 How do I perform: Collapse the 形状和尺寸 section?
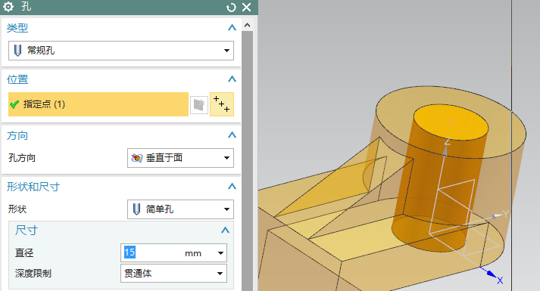232,186
